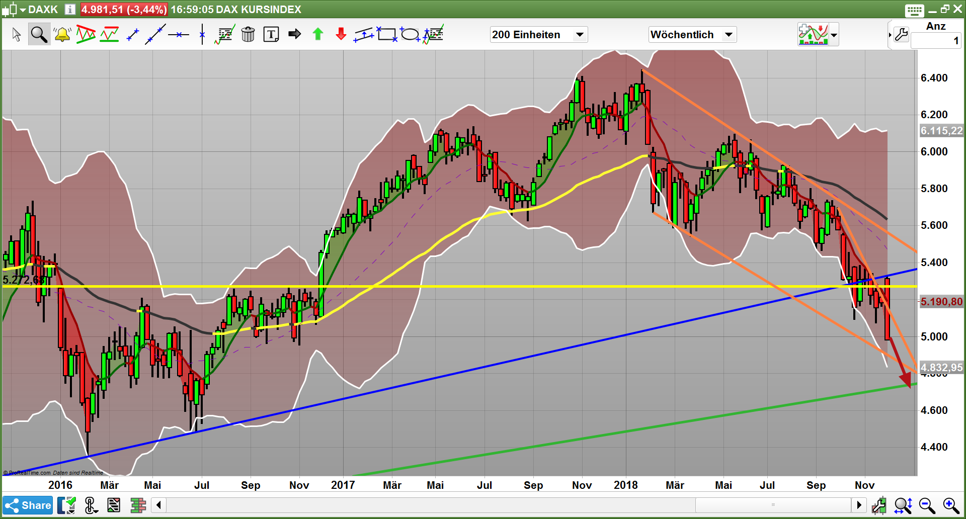Click the blue Share button
Viewport: 966px width, 519px height.
28,505
